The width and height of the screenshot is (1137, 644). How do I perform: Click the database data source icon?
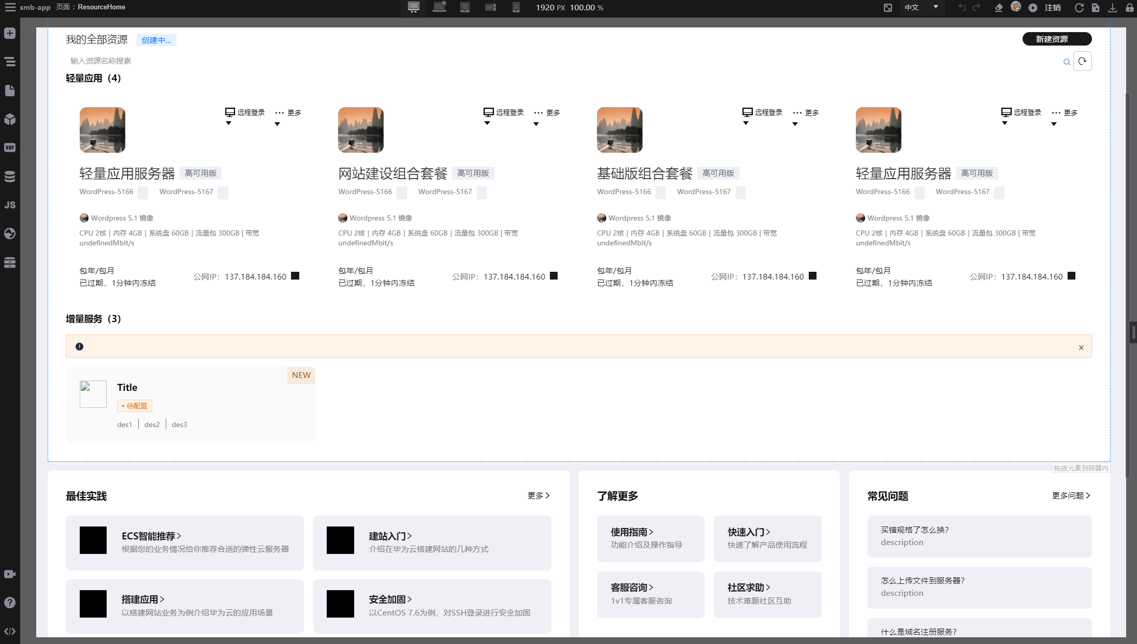point(10,177)
